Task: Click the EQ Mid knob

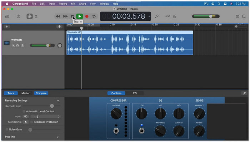Action: (x=160, y=114)
